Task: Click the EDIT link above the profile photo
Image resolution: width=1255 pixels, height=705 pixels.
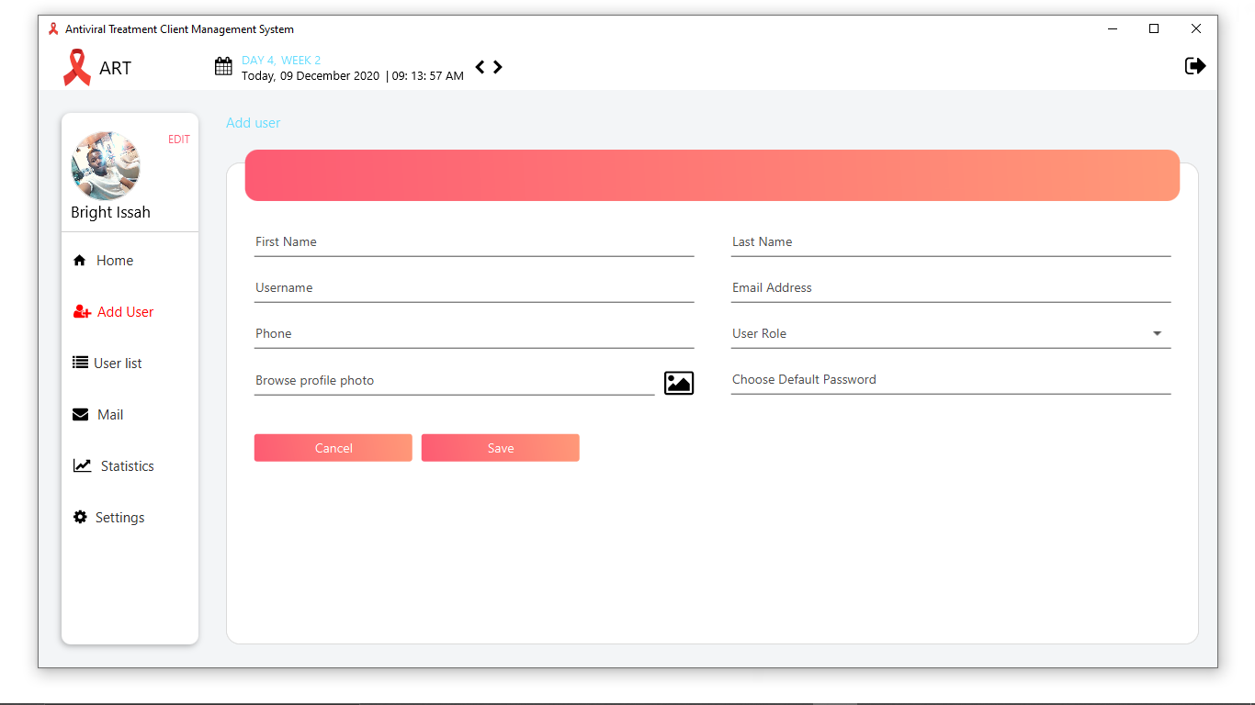Action: [x=178, y=139]
